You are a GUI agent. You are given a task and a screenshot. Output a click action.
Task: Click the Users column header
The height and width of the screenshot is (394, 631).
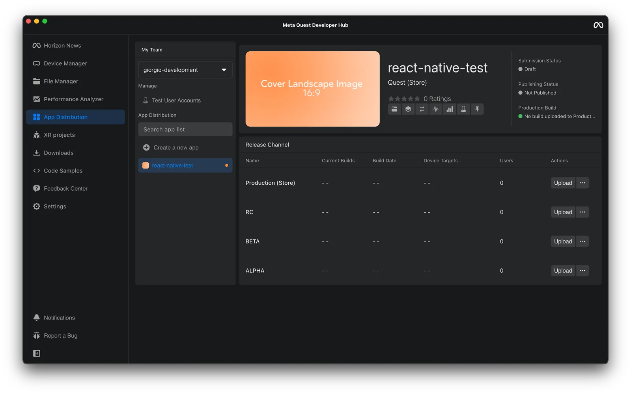pyautogui.click(x=506, y=161)
